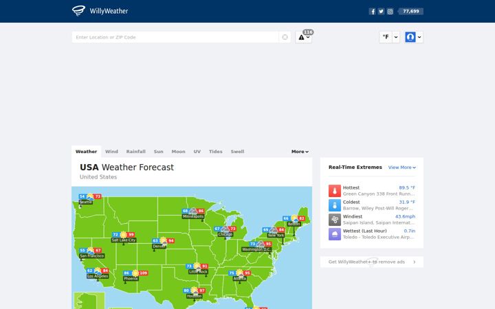
Task: Click the Coldest thermometer icon
Action: click(x=335, y=205)
